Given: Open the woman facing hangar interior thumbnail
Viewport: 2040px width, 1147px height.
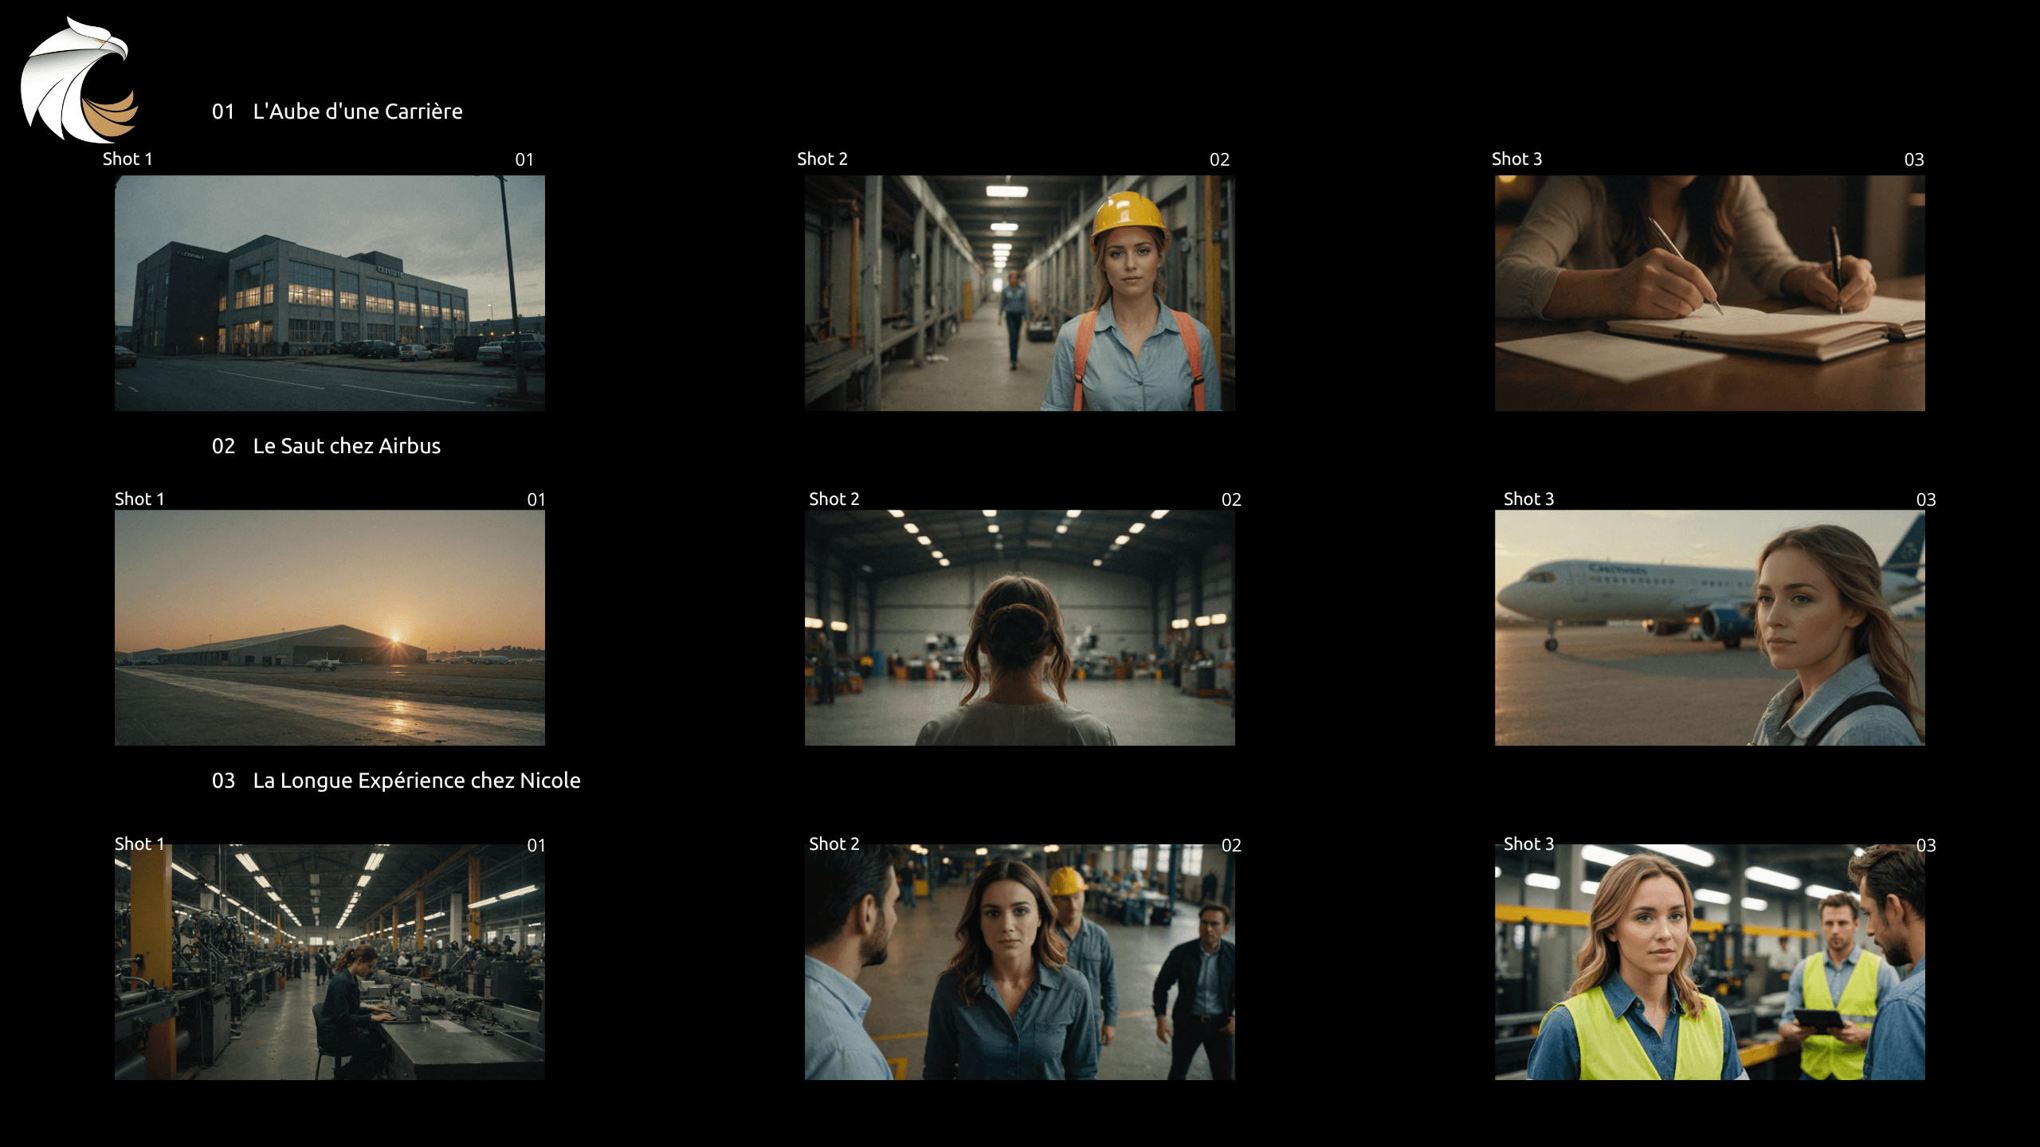Looking at the screenshot, I should click(x=1019, y=627).
